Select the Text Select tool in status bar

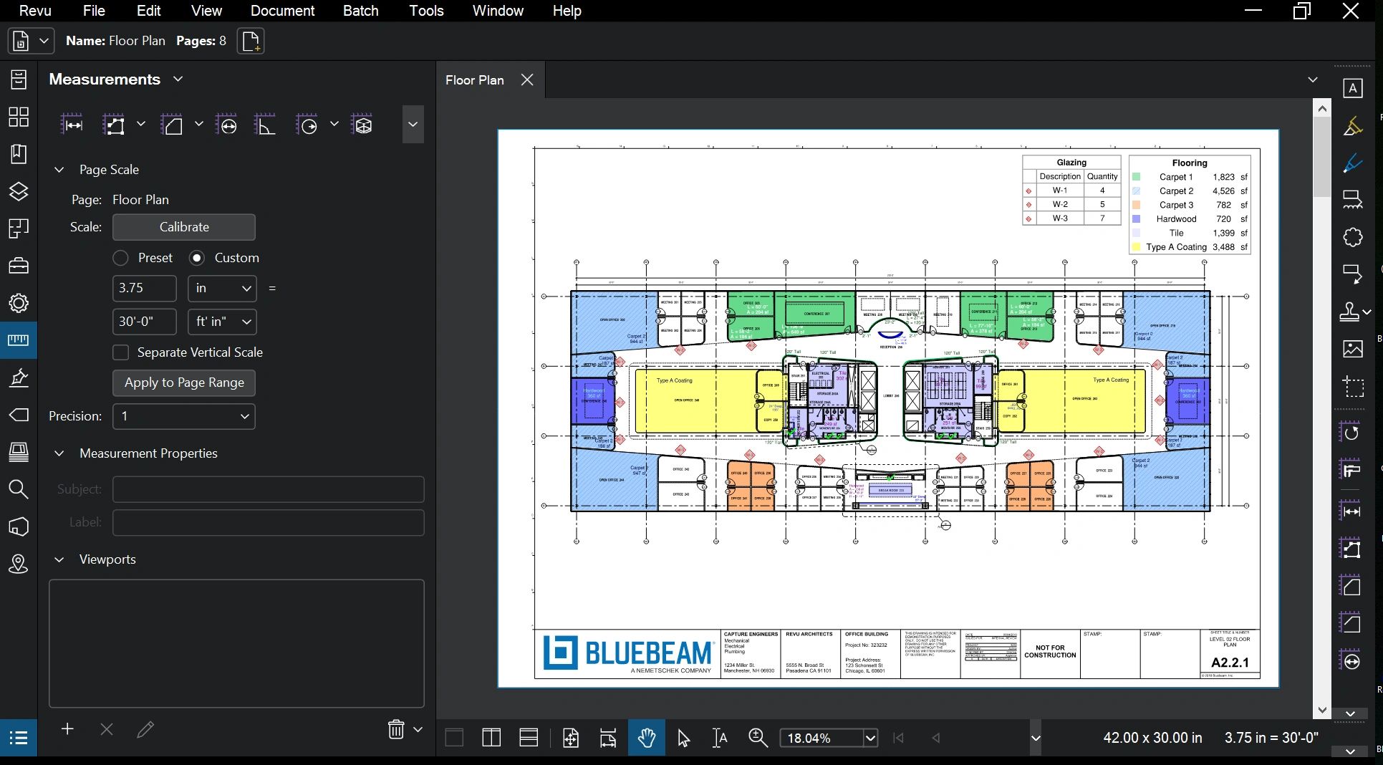[719, 738]
